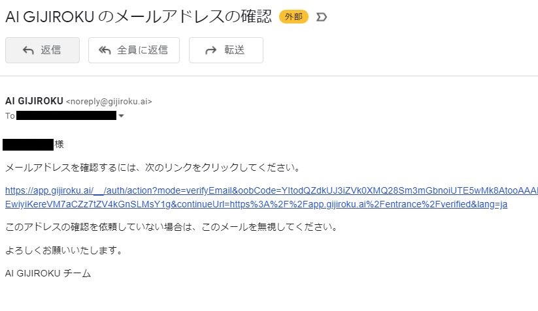The height and width of the screenshot is (311, 538).
Task: Click the yellow 外部 label badge
Action: coord(294,17)
